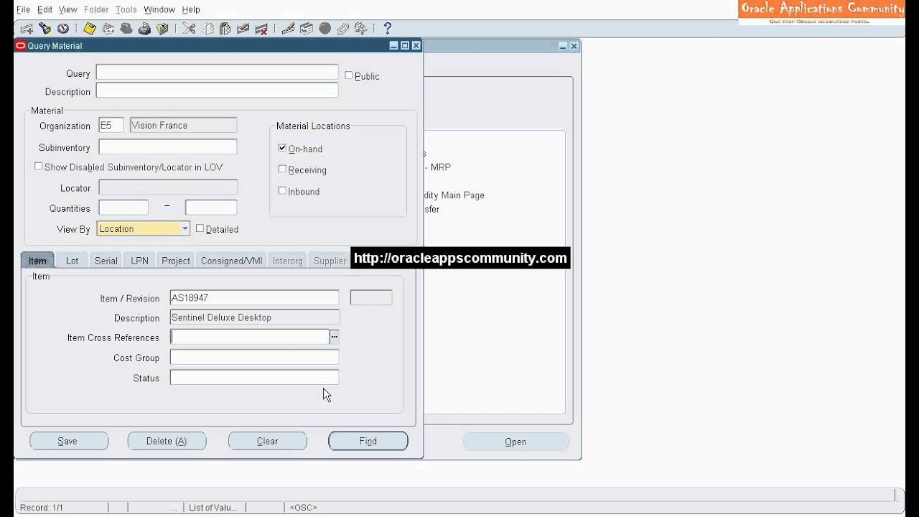Click the first Quantities range field

123,208
